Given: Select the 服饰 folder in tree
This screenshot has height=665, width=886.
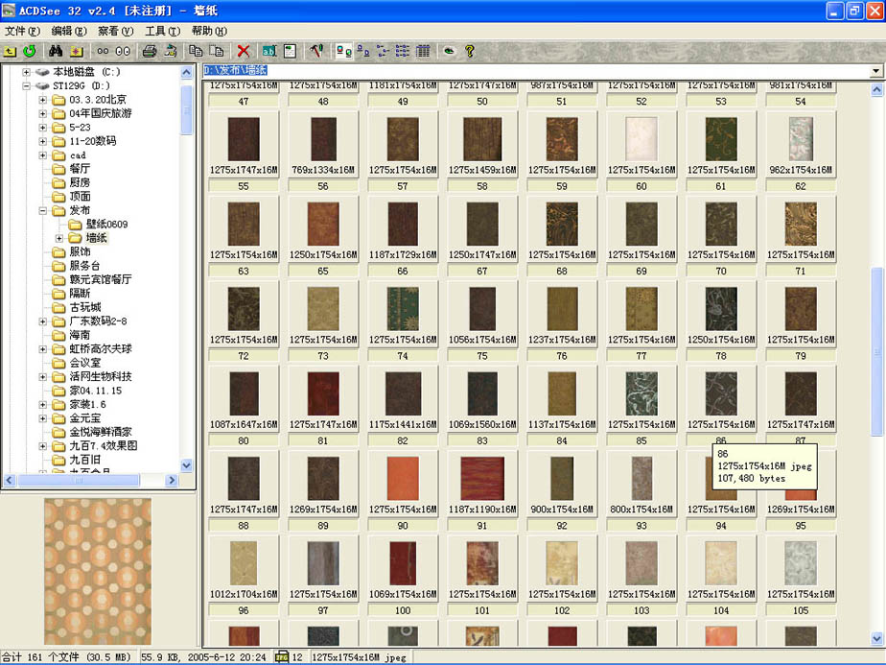Looking at the screenshot, I should pos(80,251).
